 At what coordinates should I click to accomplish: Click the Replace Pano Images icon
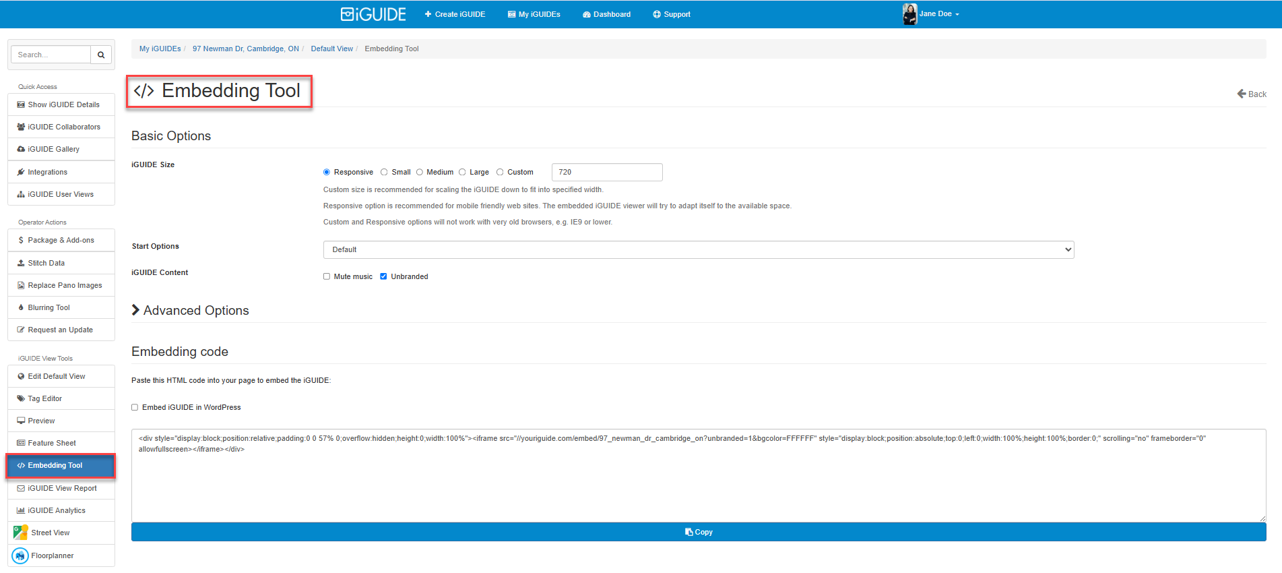(x=21, y=285)
